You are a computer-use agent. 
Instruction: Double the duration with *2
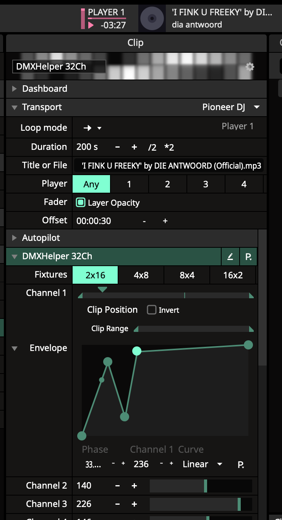tap(169, 147)
